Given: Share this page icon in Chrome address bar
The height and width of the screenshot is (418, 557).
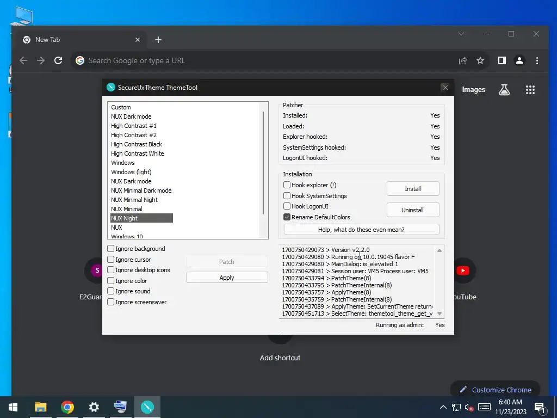Looking at the screenshot, I should pyautogui.click(x=463, y=61).
